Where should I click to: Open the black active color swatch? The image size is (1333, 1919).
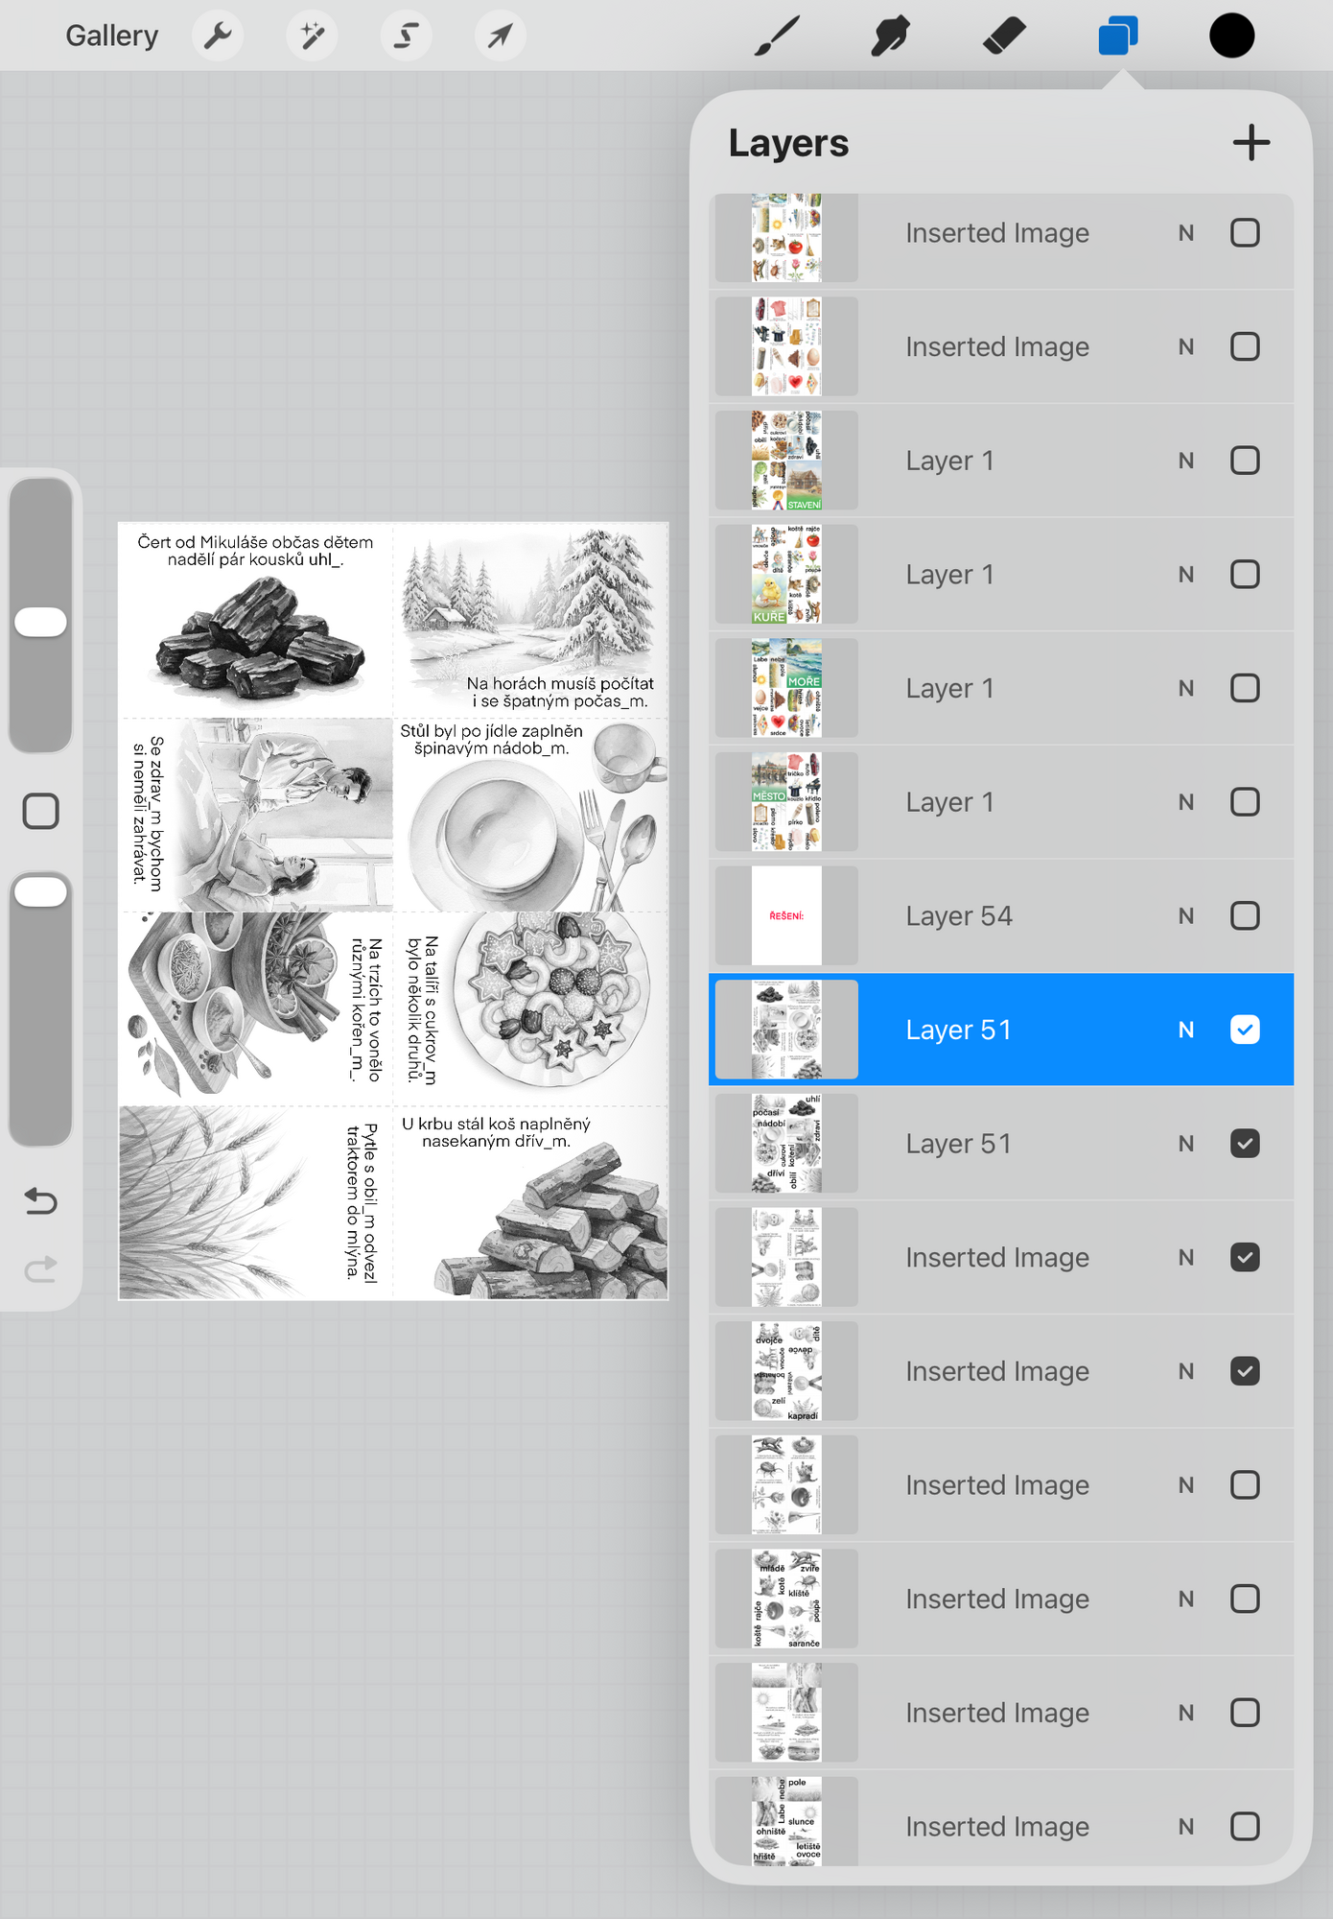(x=1231, y=36)
